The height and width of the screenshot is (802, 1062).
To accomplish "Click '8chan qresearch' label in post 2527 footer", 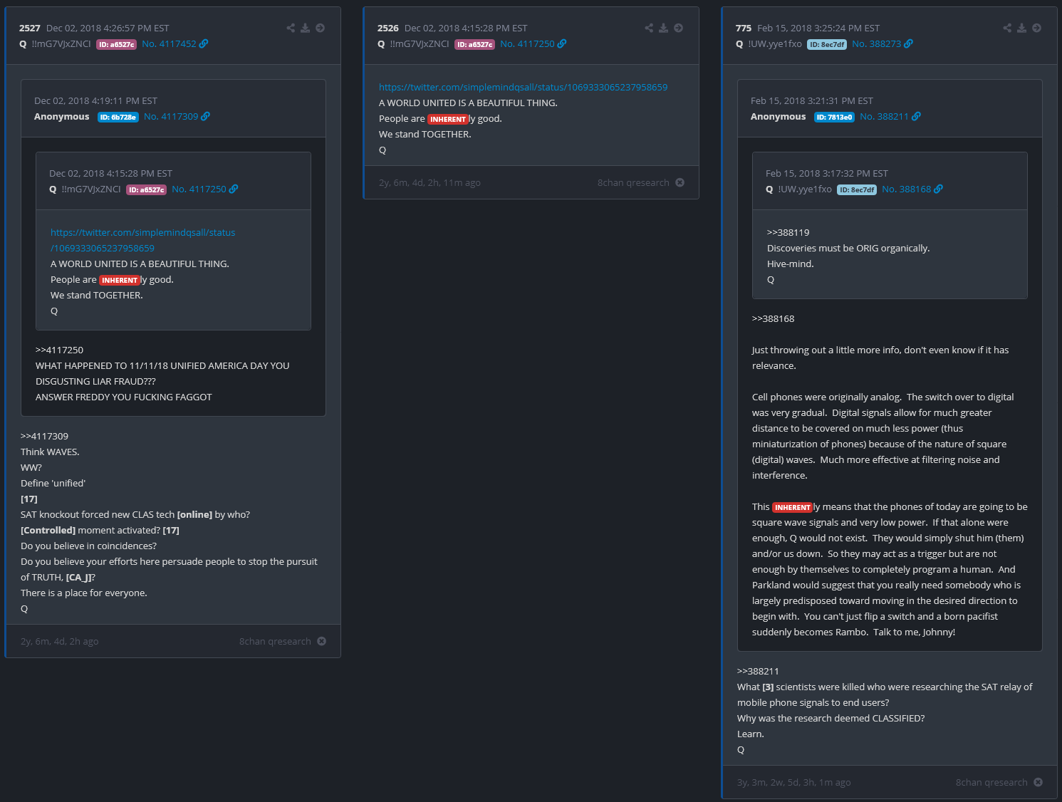I will (275, 641).
